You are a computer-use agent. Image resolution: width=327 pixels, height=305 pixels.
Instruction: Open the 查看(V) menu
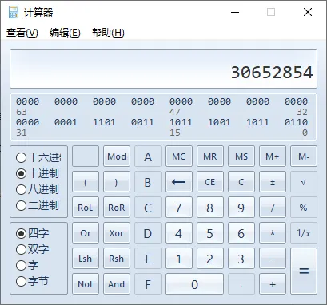tap(22, 33)
